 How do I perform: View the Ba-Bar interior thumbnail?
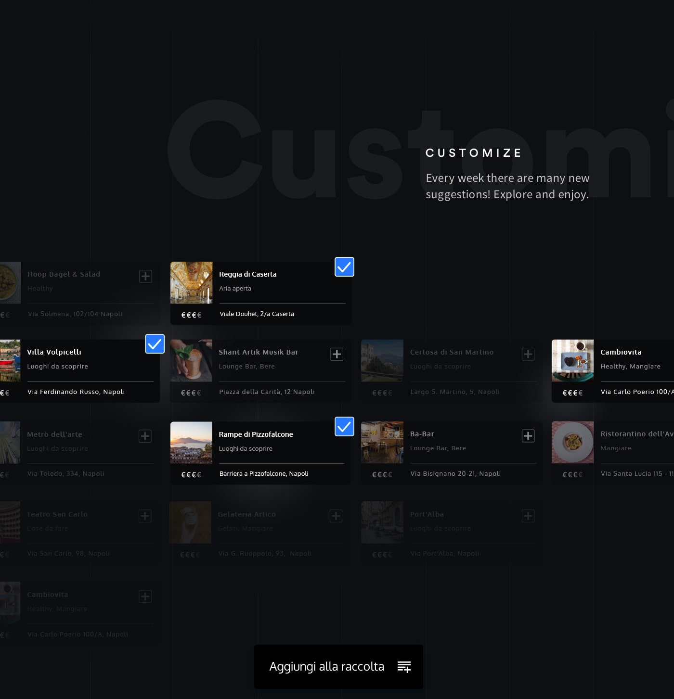tap(382, 443)
